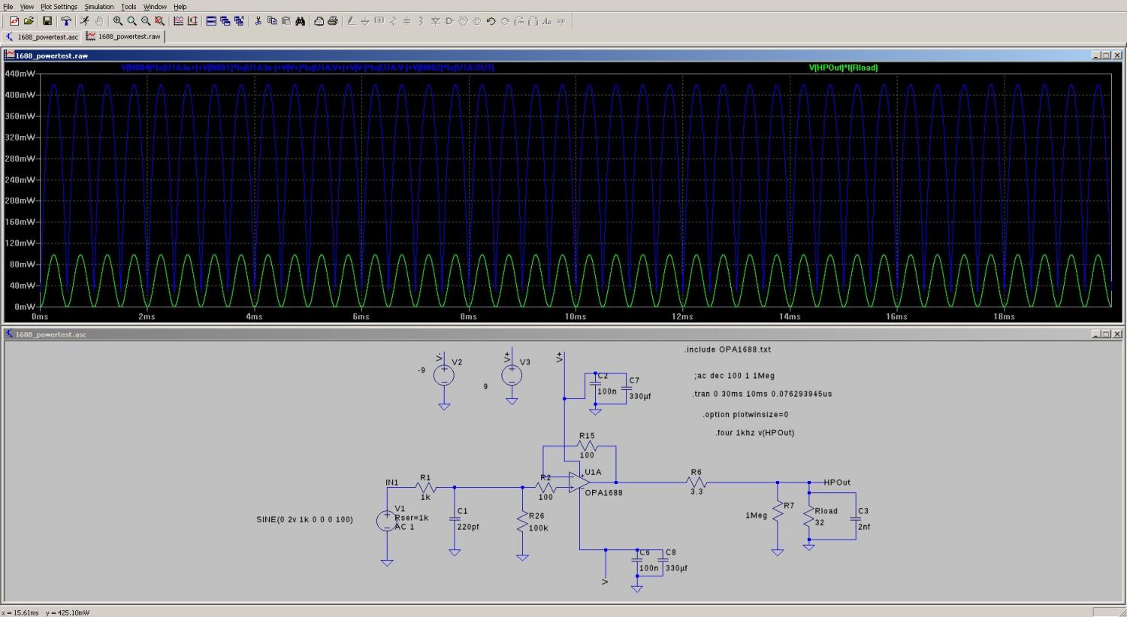This screenshot has height=617, width=1127.
Task: Open the Help menu
Action: pos(180,7)
